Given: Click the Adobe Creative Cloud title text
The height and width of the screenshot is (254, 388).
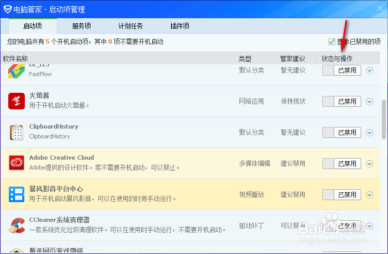Looking at the screenshot, I should (62, 158).
